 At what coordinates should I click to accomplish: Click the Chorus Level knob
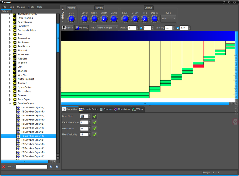125,19
